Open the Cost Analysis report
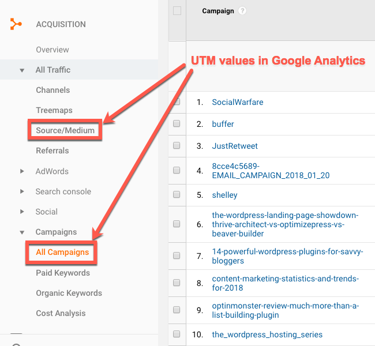The height and width of the screenshot is (346, 375). coord(61,313)
